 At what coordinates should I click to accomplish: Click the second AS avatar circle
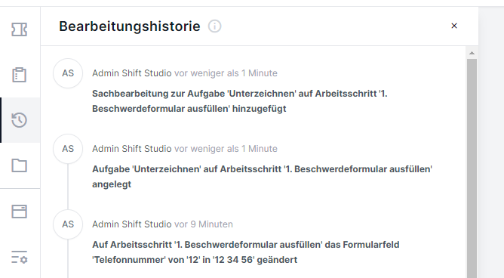(x=68, y=149)
